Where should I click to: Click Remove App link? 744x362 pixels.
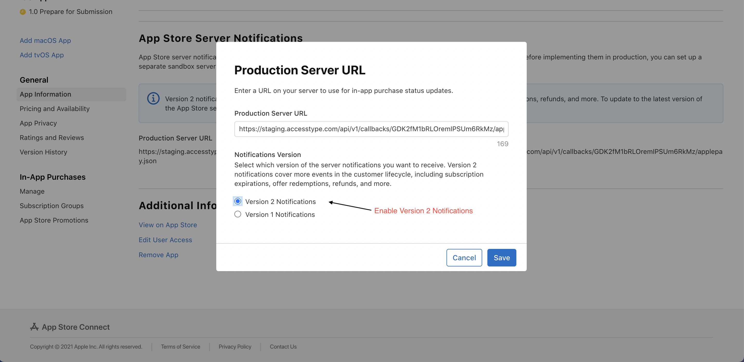158,255
